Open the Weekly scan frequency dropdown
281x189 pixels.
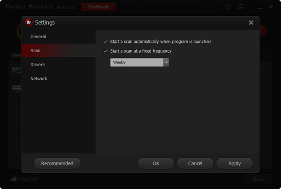tap(140, 63)
